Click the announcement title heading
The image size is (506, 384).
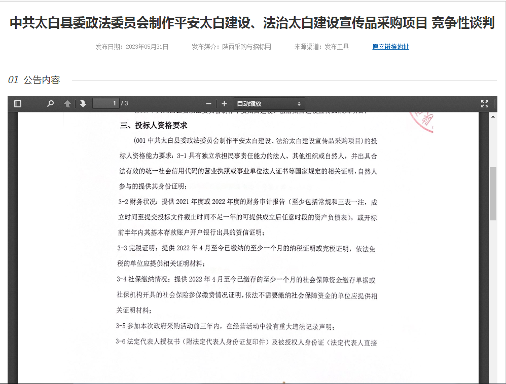pyautogui.click(x=252, y=23)
